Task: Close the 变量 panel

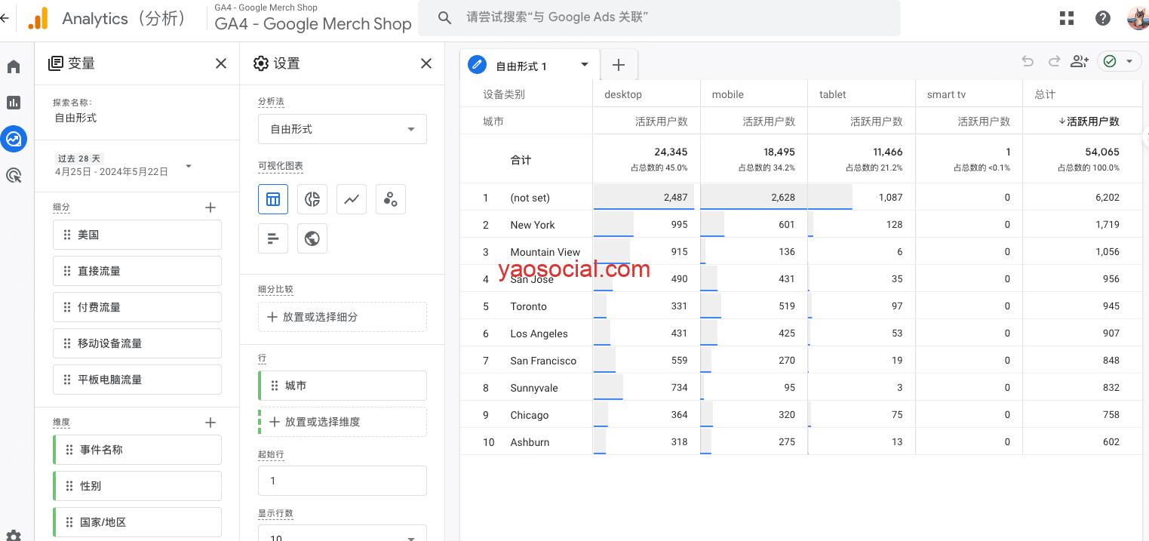Action: pos(221,63)
